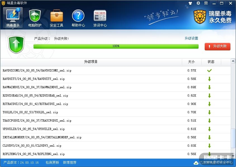This screenshot has width=236, height=167.
Task: Click download arrow for TRAYCFGDUI row
Action: pyautogui.click(x=209, y=121)
